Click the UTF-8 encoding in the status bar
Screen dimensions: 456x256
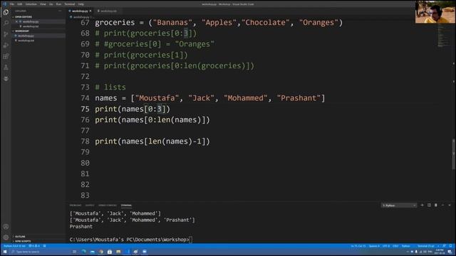click(x=386, y=246)
